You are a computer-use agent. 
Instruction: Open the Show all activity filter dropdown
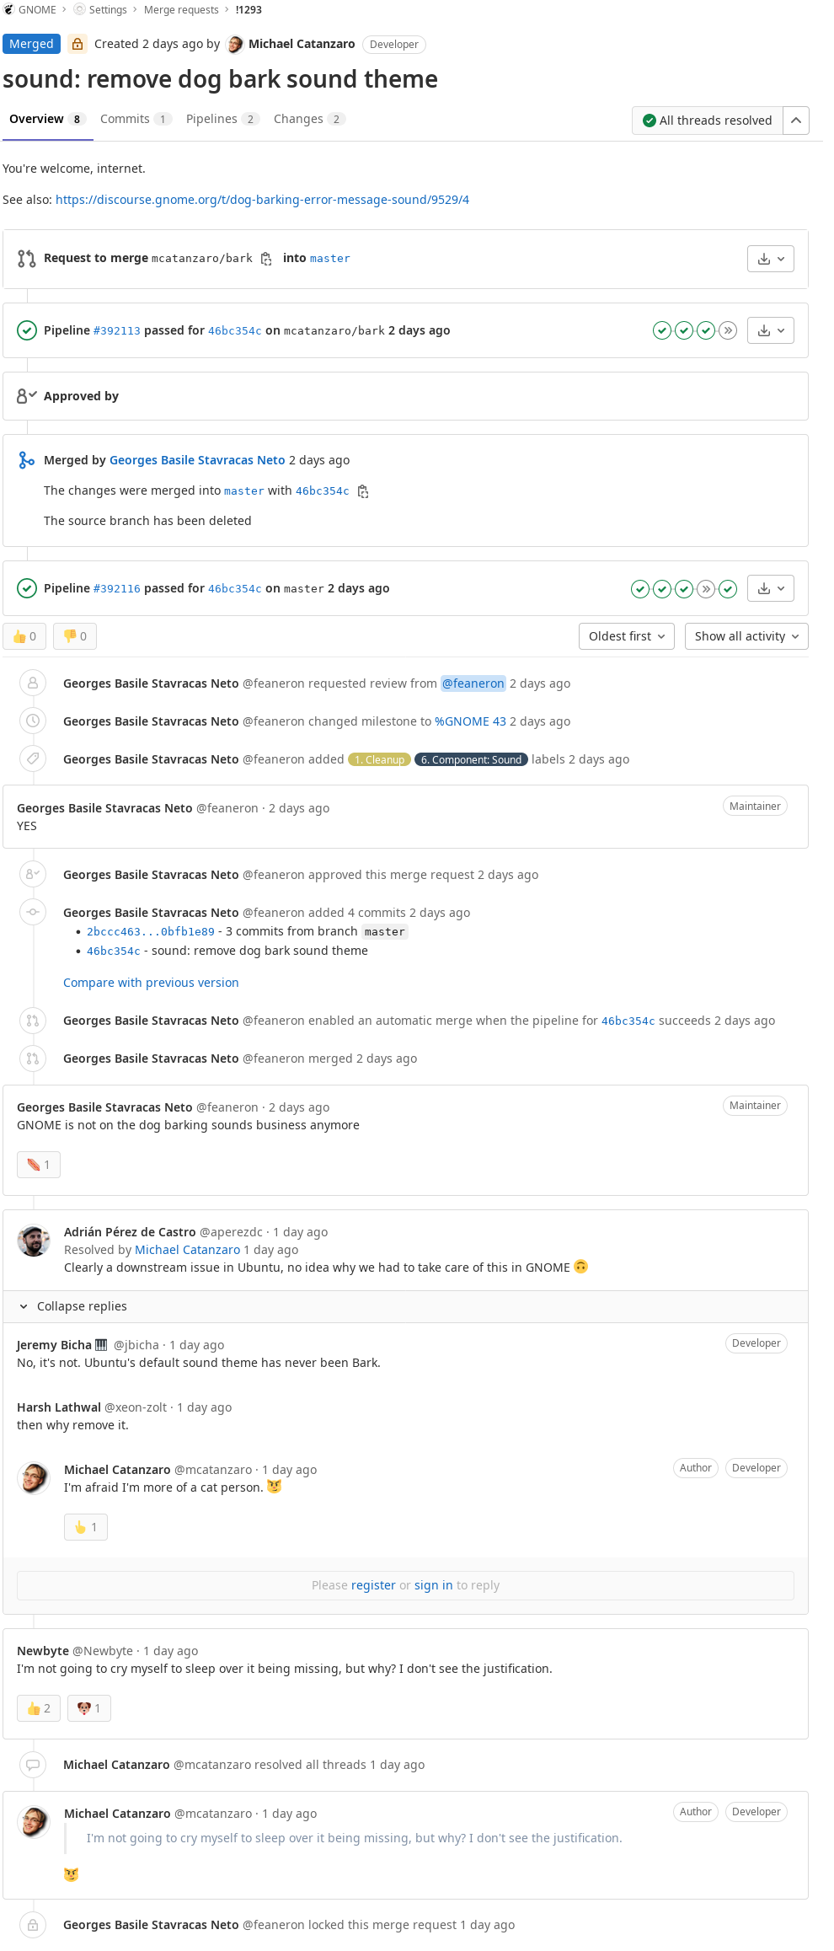[746, 636]
